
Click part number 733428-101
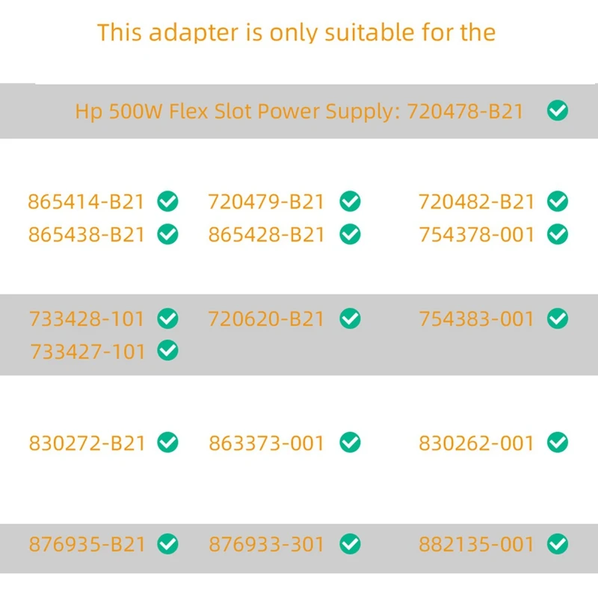87,319
